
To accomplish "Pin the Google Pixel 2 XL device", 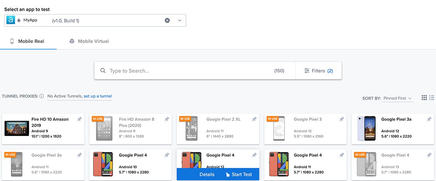I will tap(254, 119).
